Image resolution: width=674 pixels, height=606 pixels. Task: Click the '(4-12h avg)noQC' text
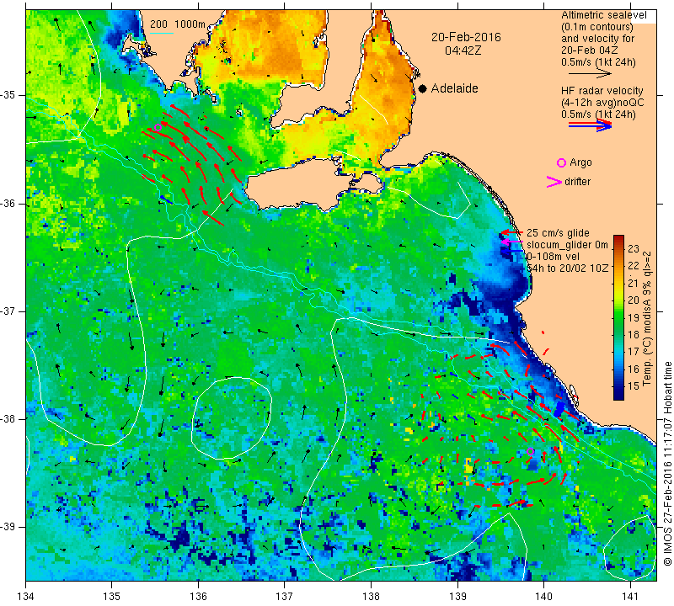point(602,103)
